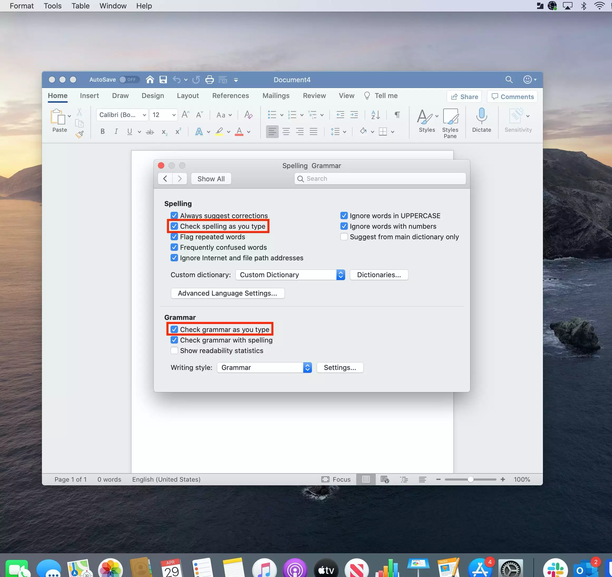Enable Show readability statistics checkbox
The width and height of the screenshot is (612, 577).
[x=174, y=351]
